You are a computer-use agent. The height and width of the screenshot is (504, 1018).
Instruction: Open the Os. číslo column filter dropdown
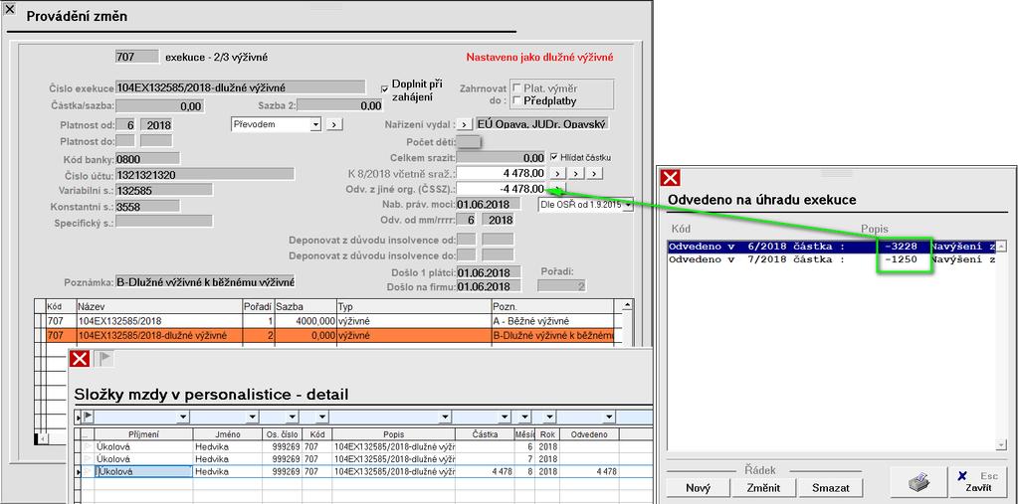[x=291, y=417]
